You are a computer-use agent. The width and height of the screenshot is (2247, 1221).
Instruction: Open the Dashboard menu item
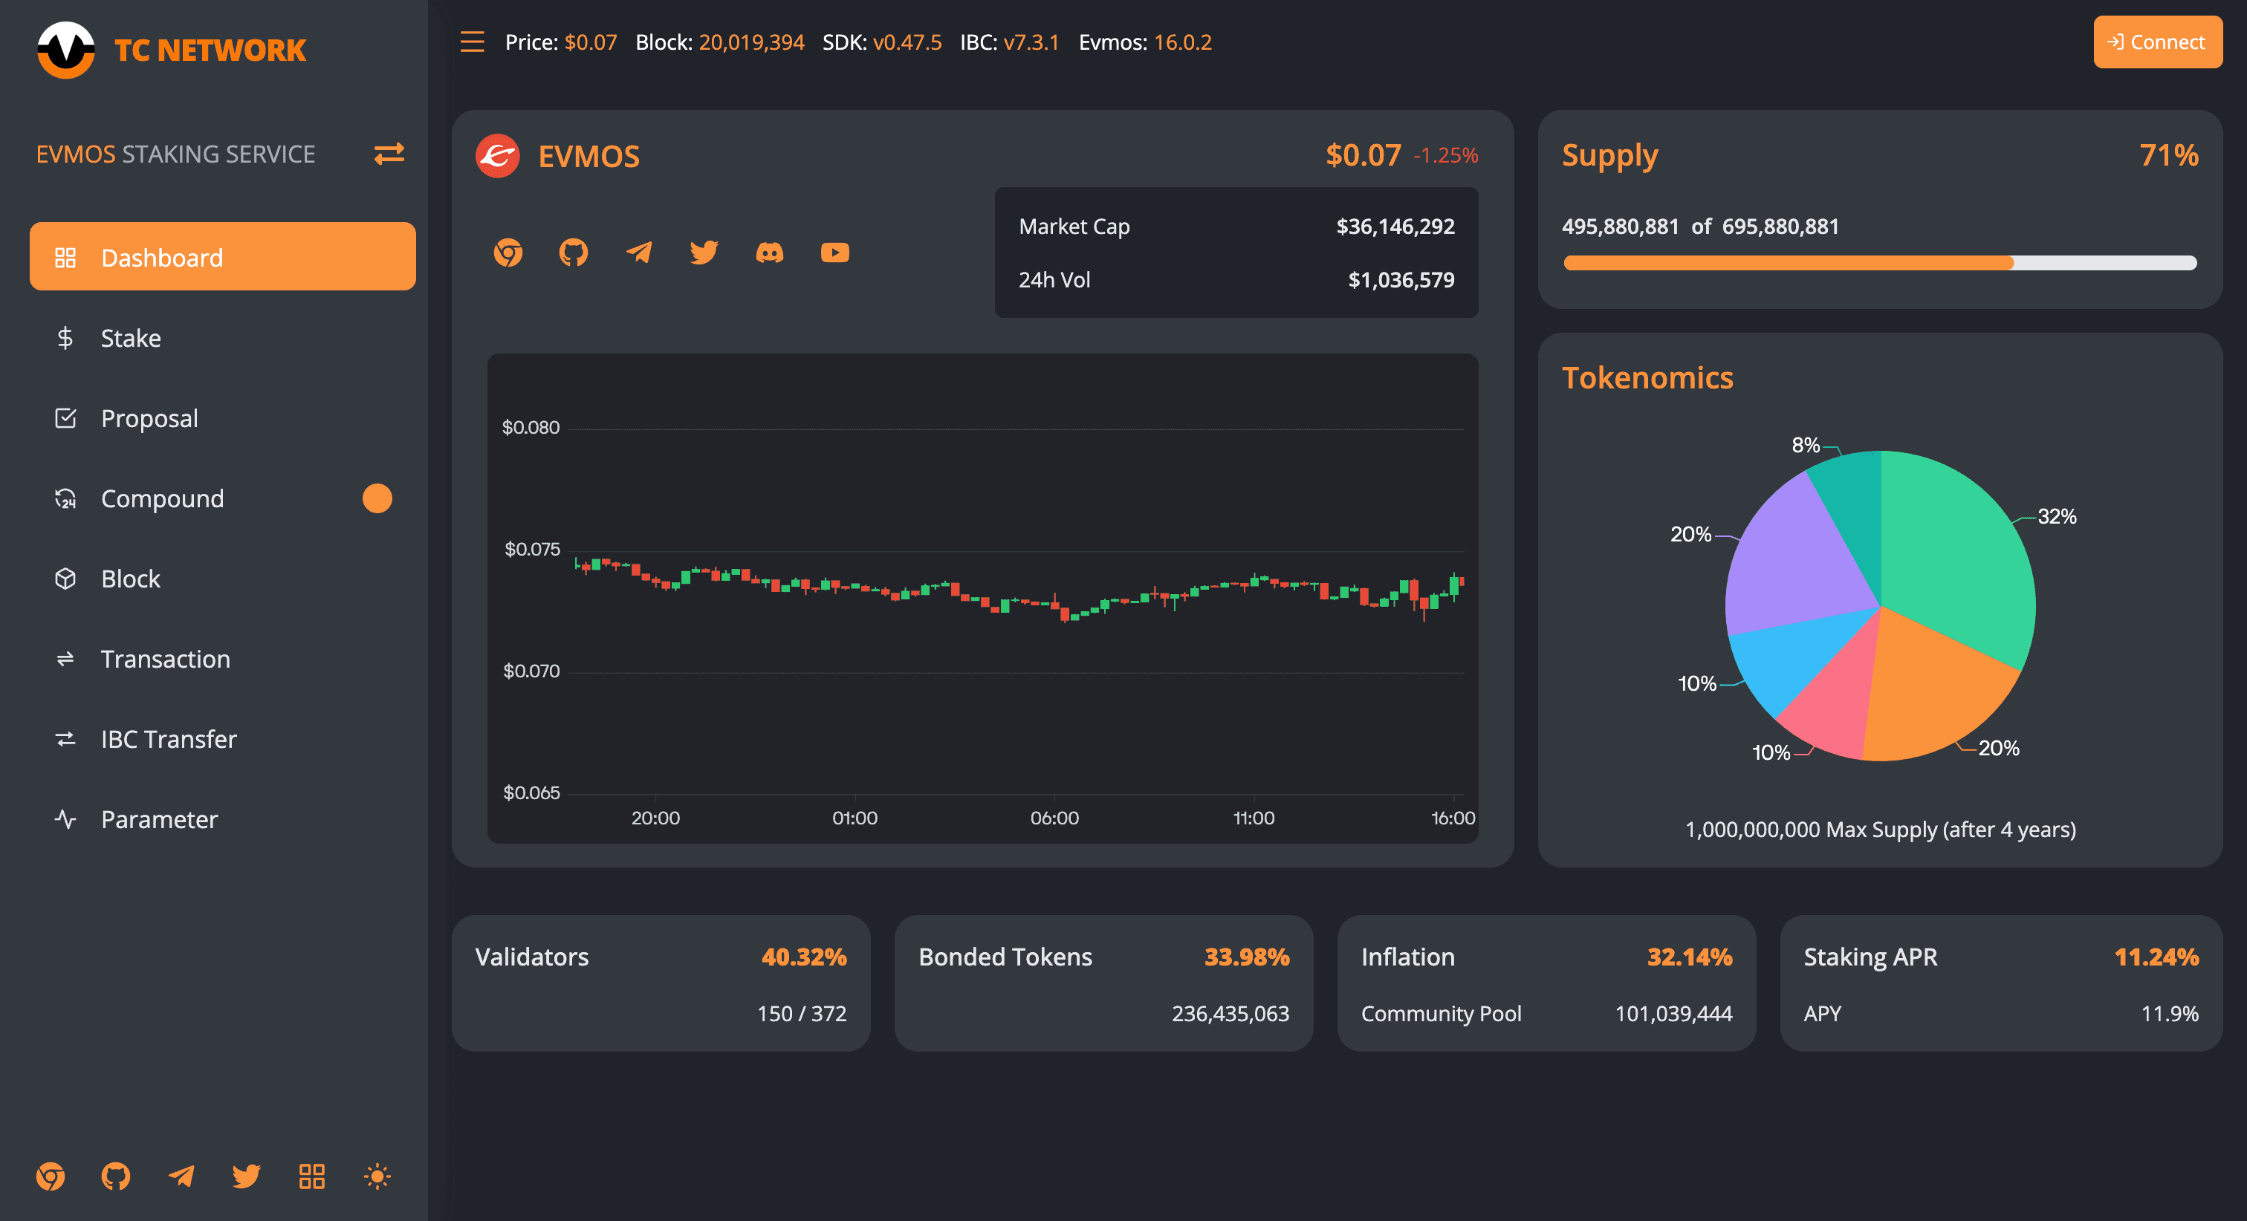tap(222, 256)
